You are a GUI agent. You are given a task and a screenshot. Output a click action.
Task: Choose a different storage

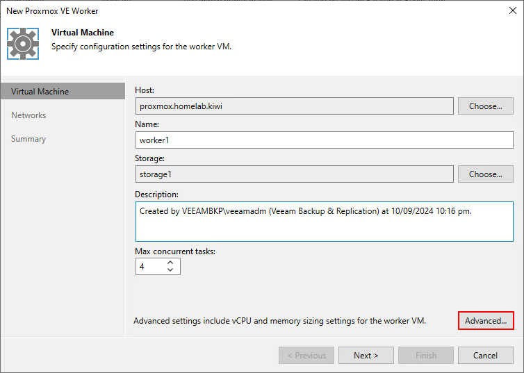point(485,174)
